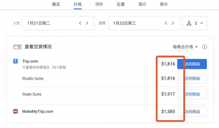This screenshot has width=219, height=128.
Task: Go to previous check-out date
Action: 166,23
